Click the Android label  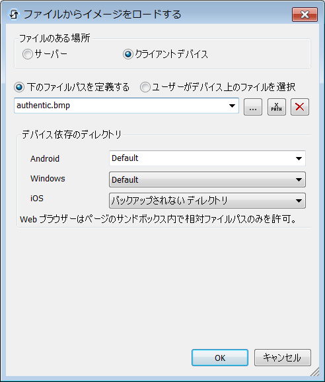(45, 158)
